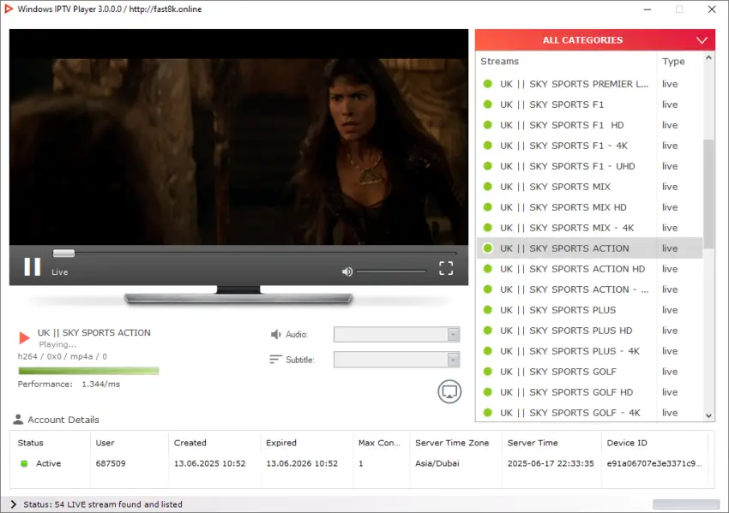Select UK || SKY SPORTS GOLF stream
This screenshot has width=729, height=513.
[589, 372]
